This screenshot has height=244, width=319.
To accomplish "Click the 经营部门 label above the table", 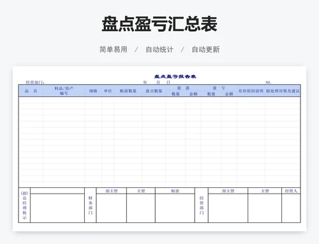I will [x=35, y=82].
